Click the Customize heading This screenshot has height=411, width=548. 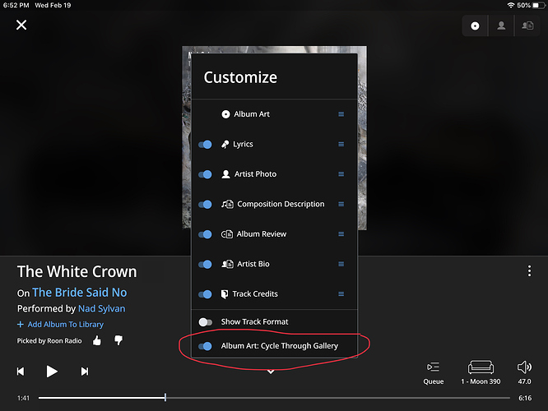pyautogui.click(x=240, y=77)
